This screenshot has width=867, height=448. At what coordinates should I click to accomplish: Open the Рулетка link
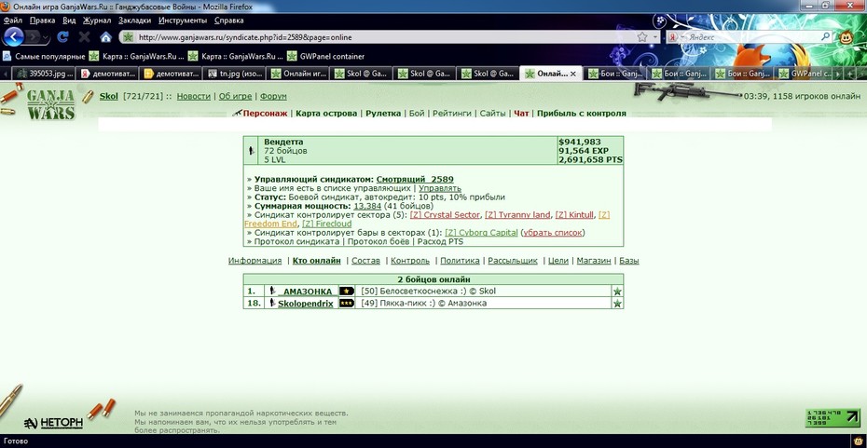click(x=383, y=114)
